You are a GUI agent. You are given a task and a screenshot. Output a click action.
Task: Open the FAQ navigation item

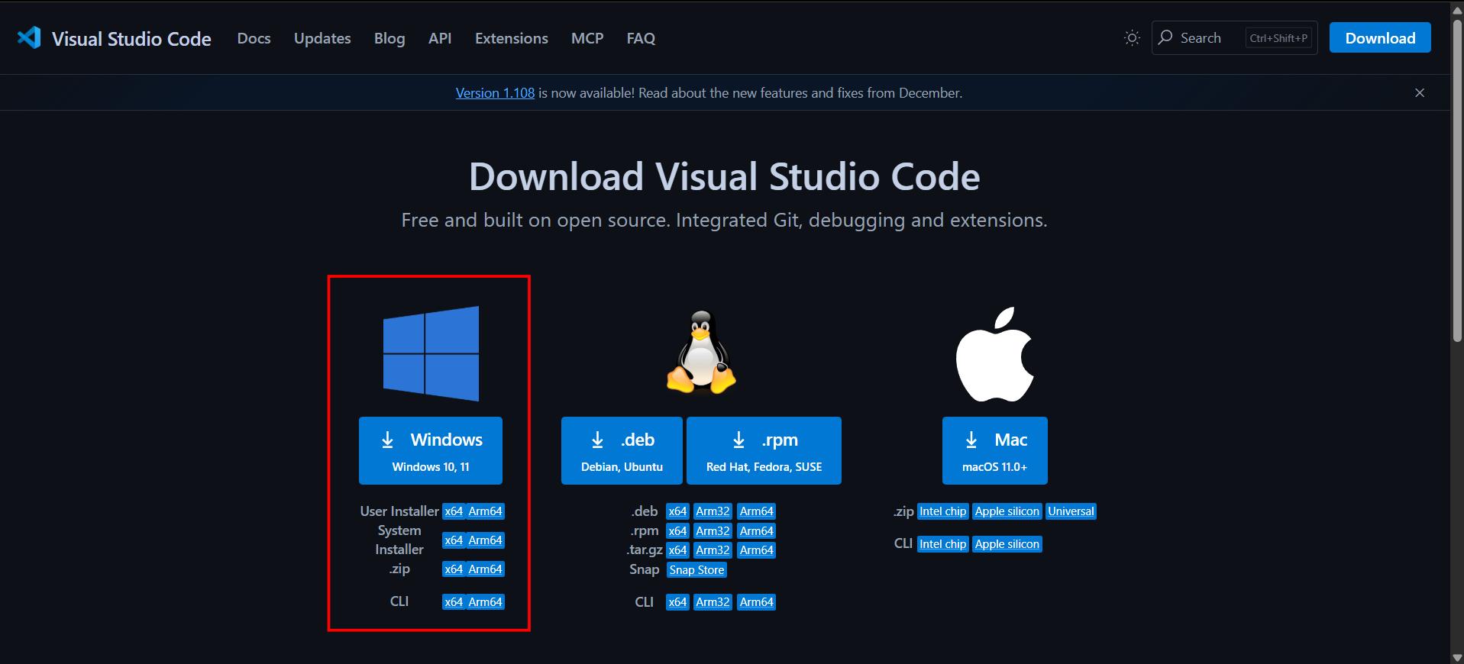point(641,38)
